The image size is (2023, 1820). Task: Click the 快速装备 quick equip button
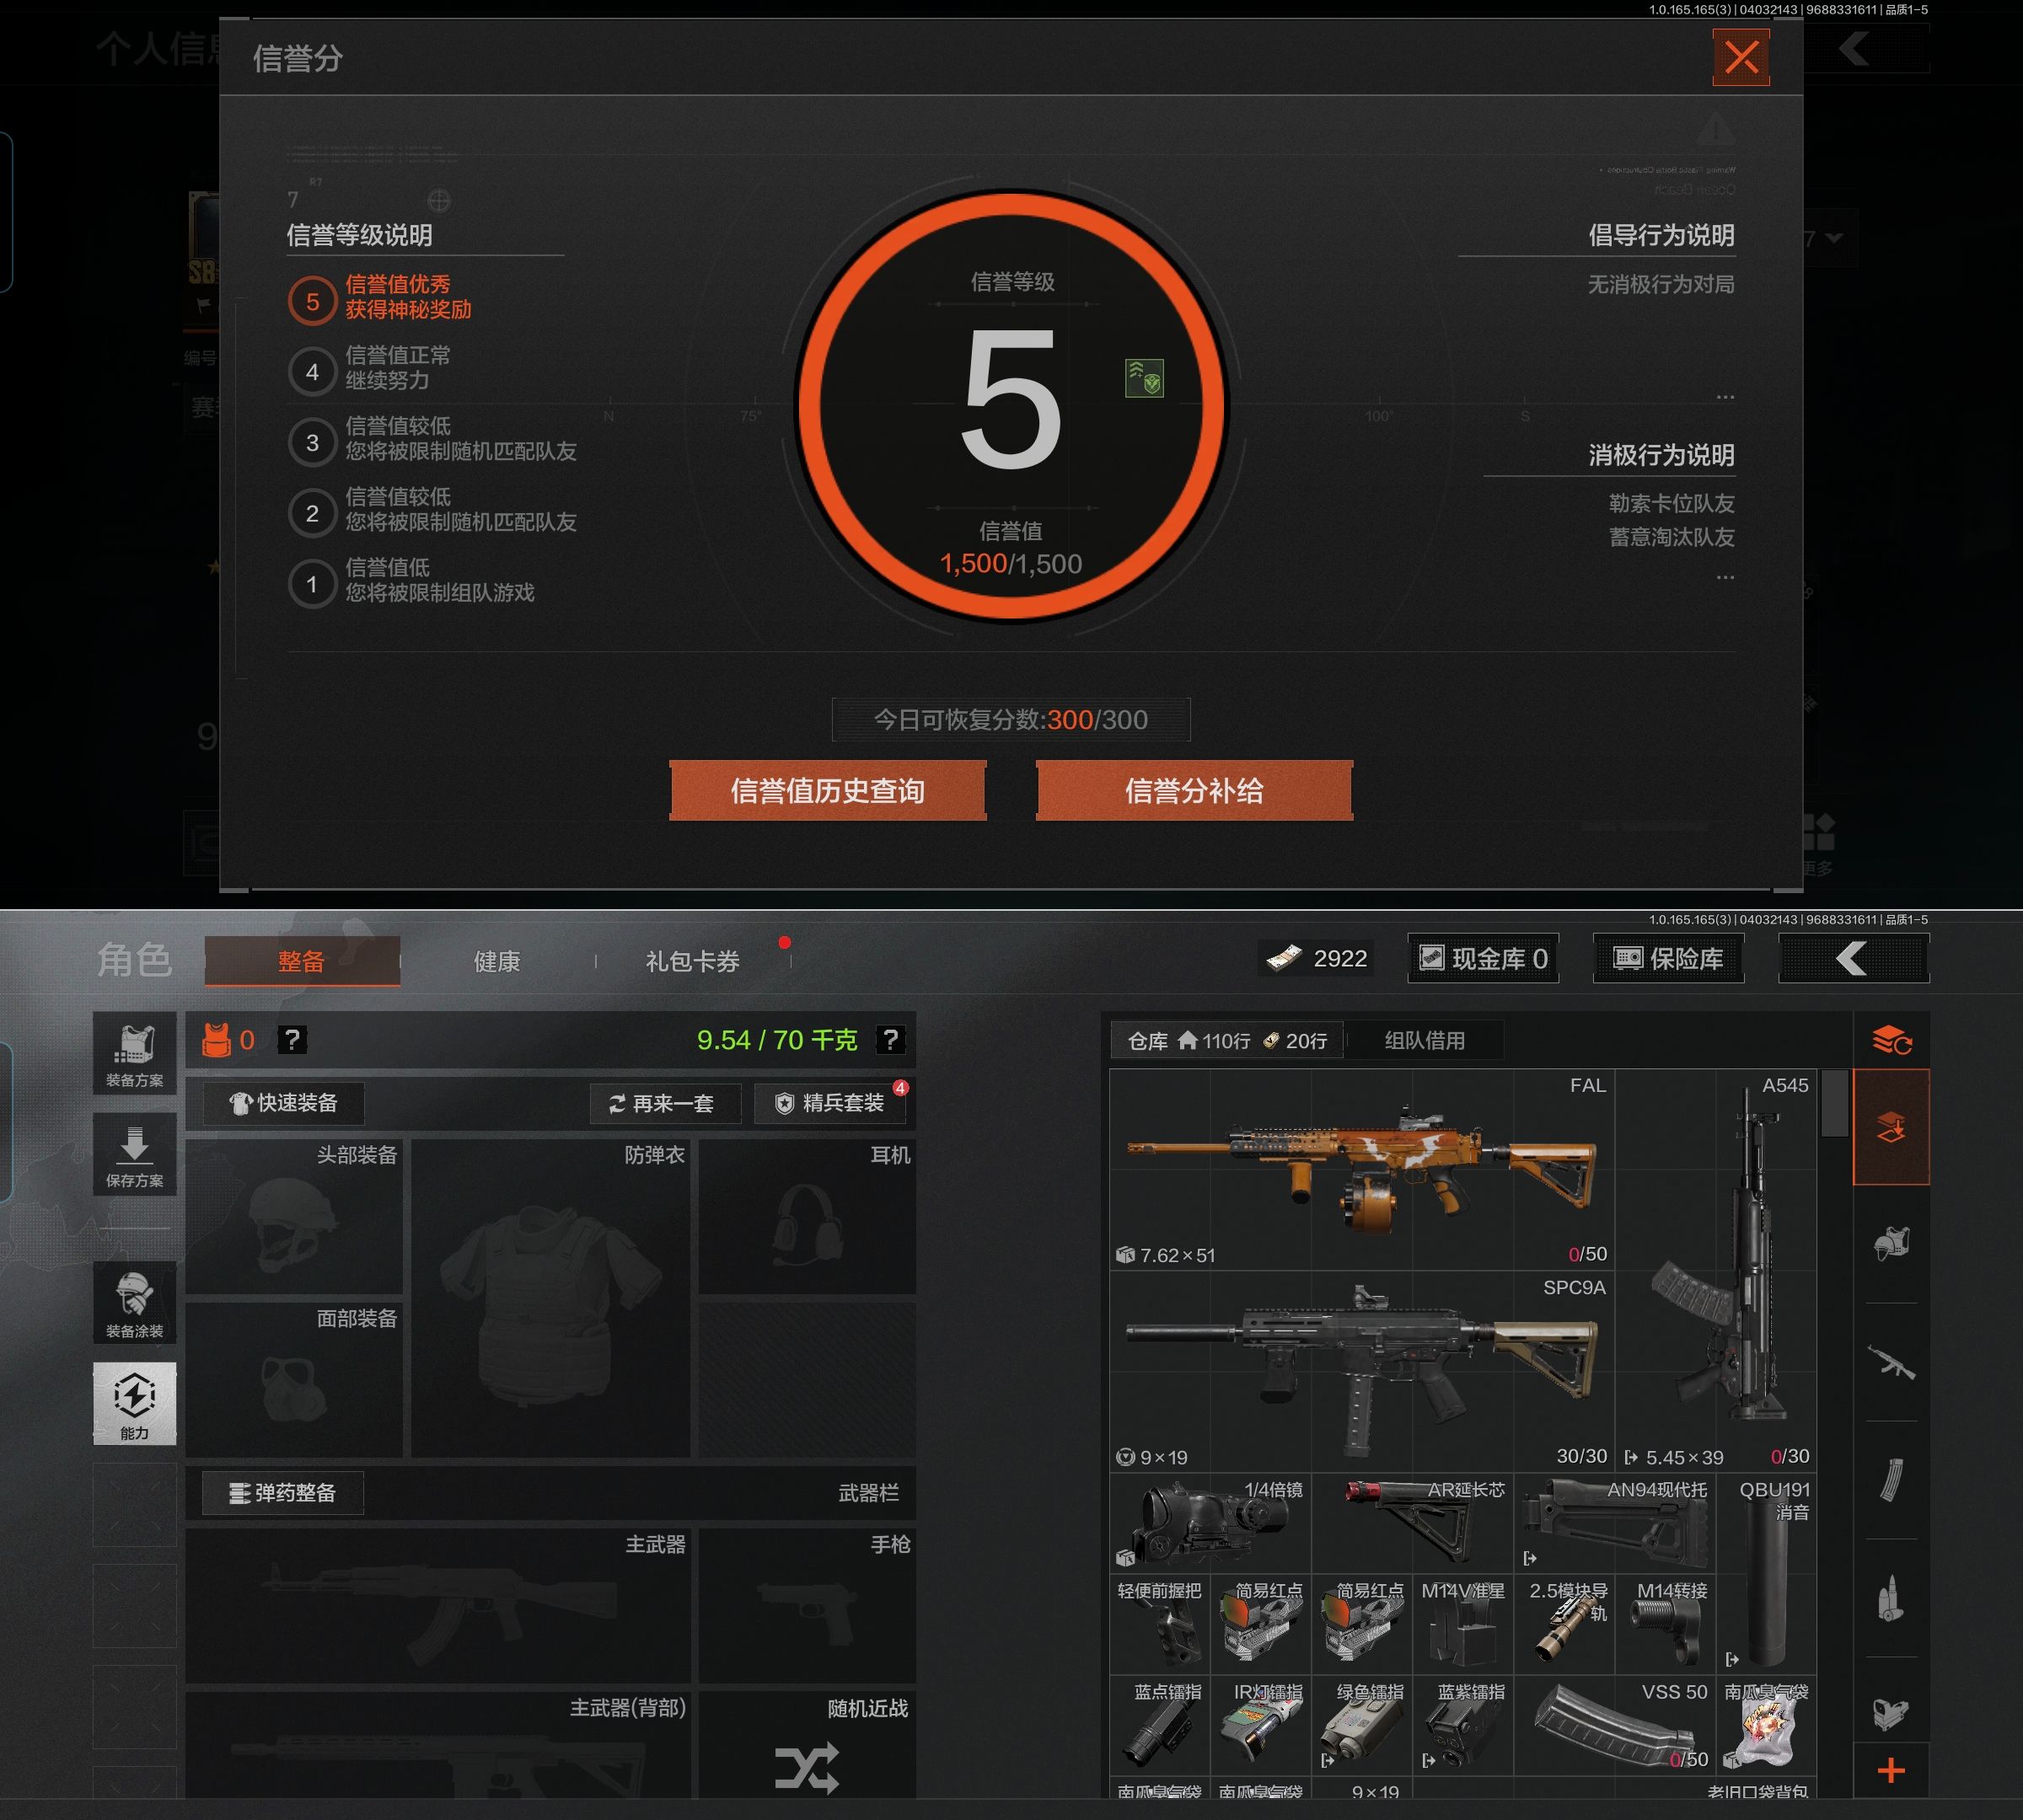tap(284, 1102)
